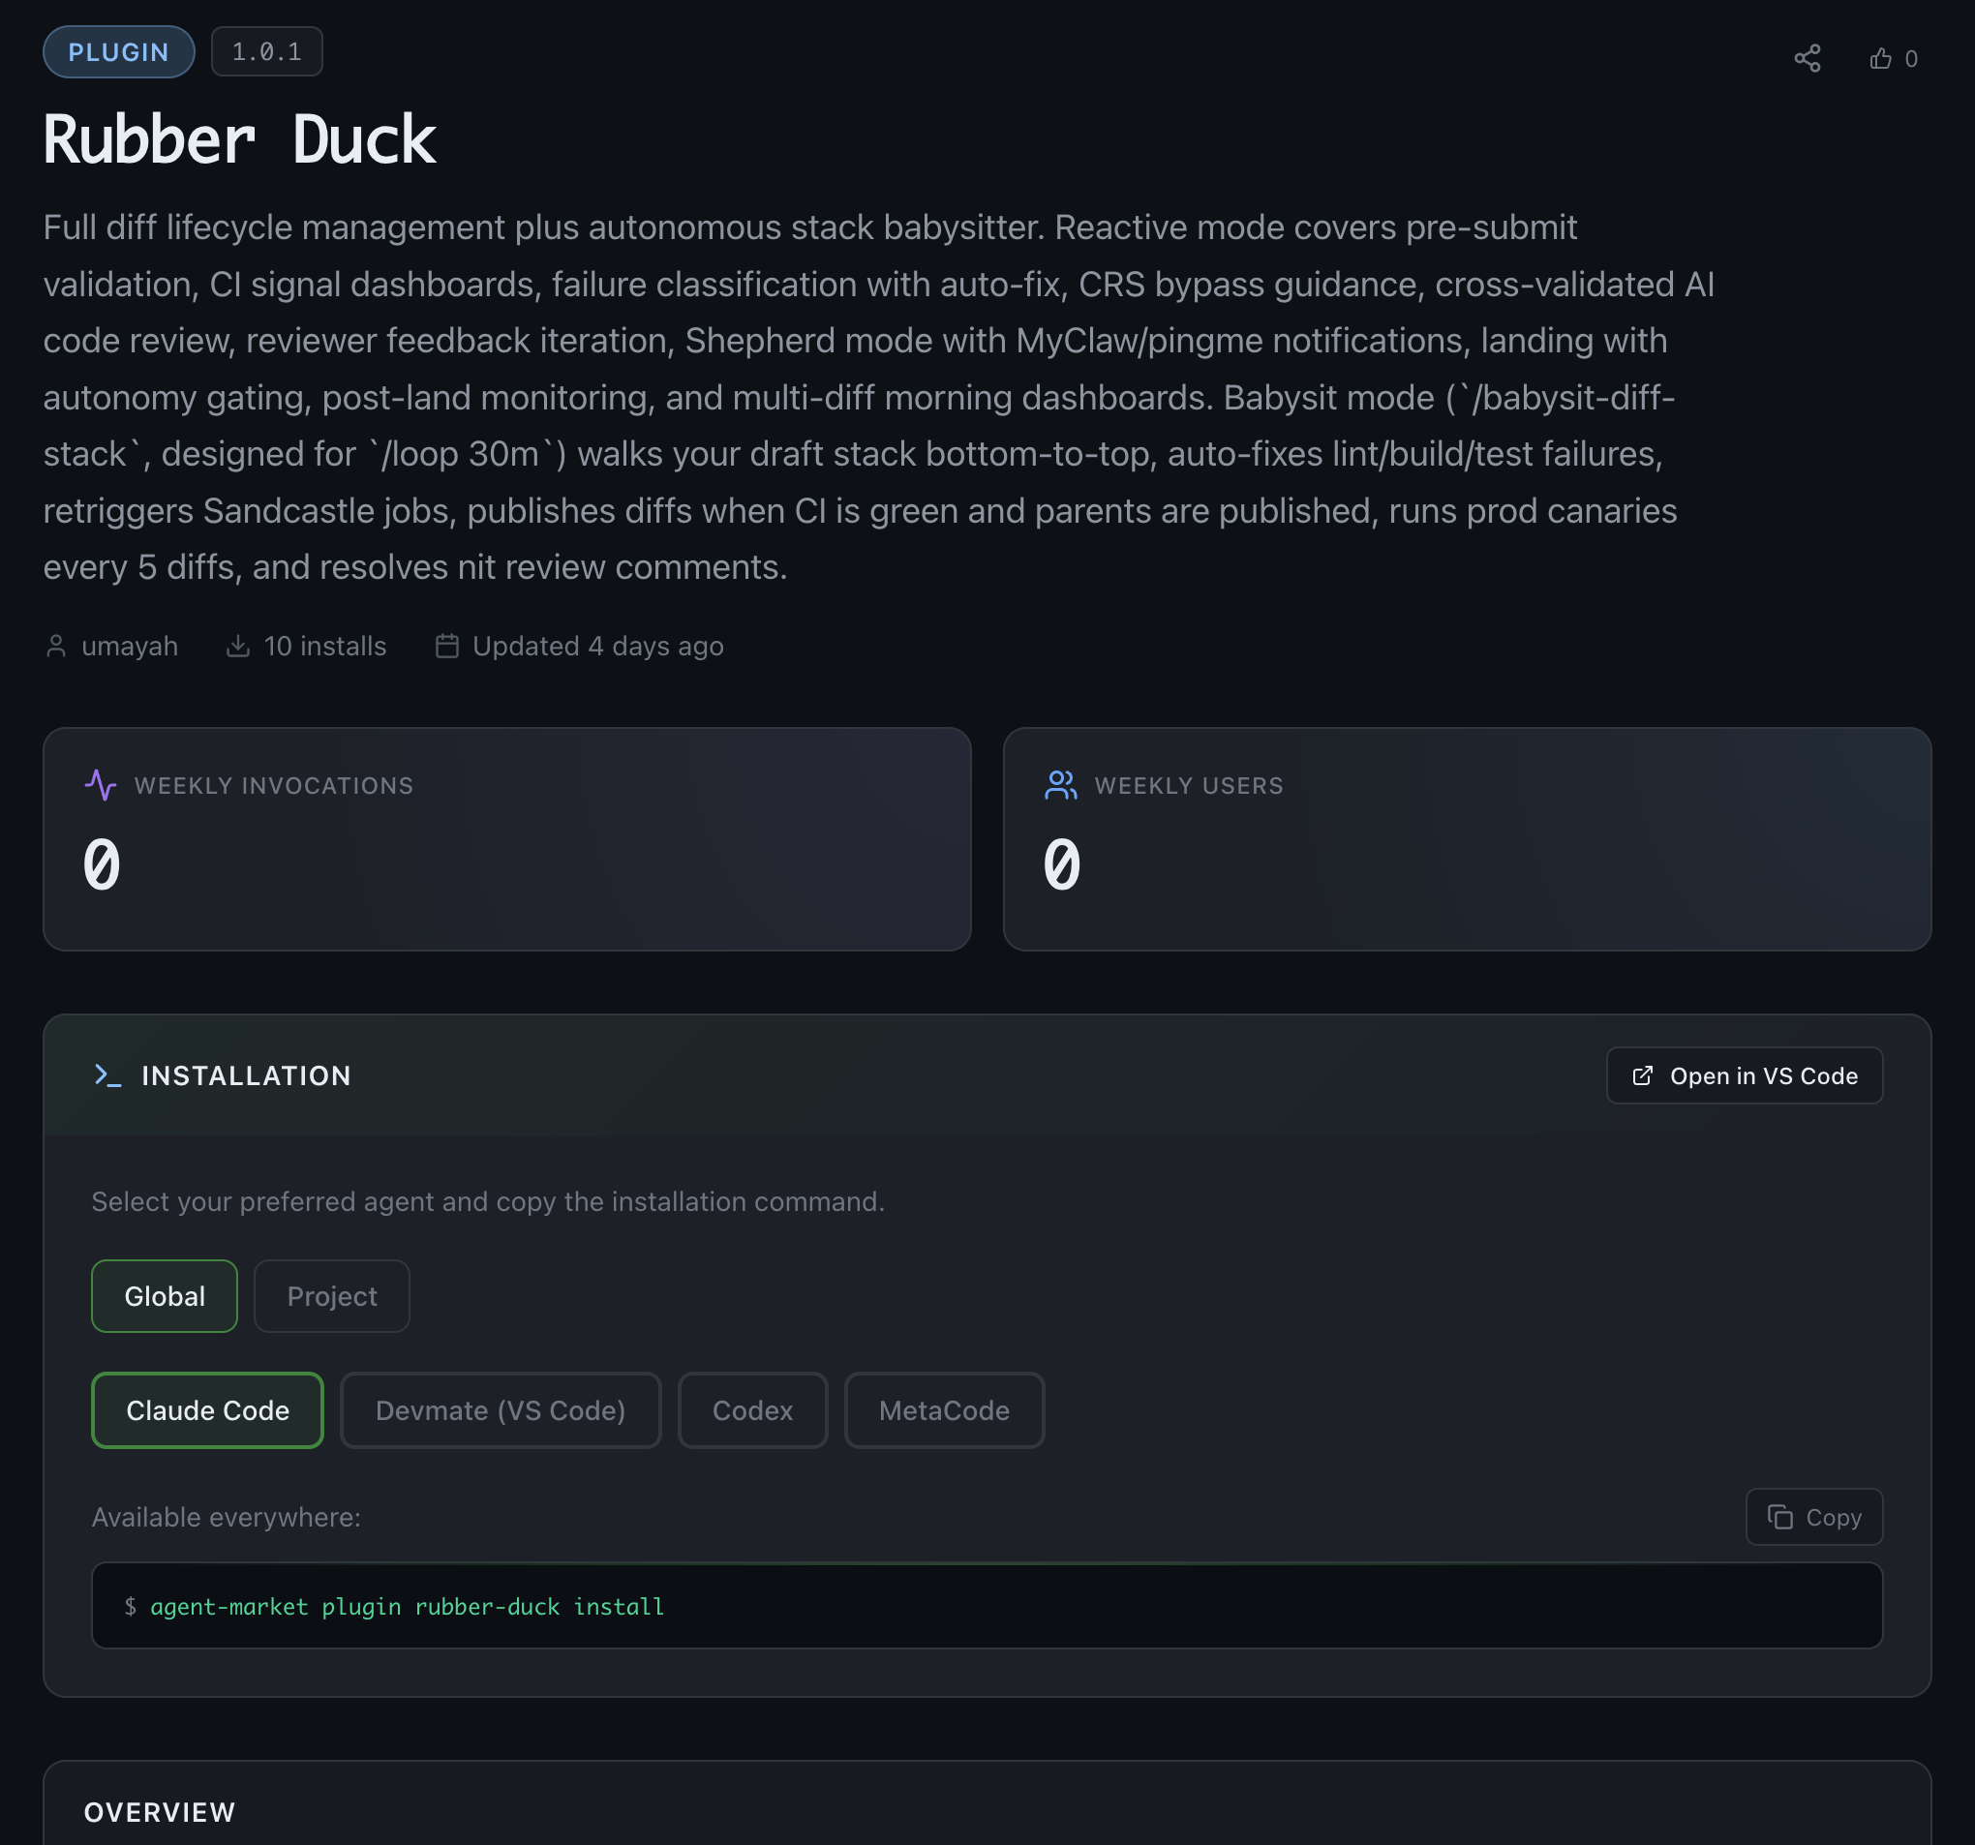The width and height of the screenshot is (1975, 1845).
Task: Open in VS Code
Action: coord(1744,1075)
